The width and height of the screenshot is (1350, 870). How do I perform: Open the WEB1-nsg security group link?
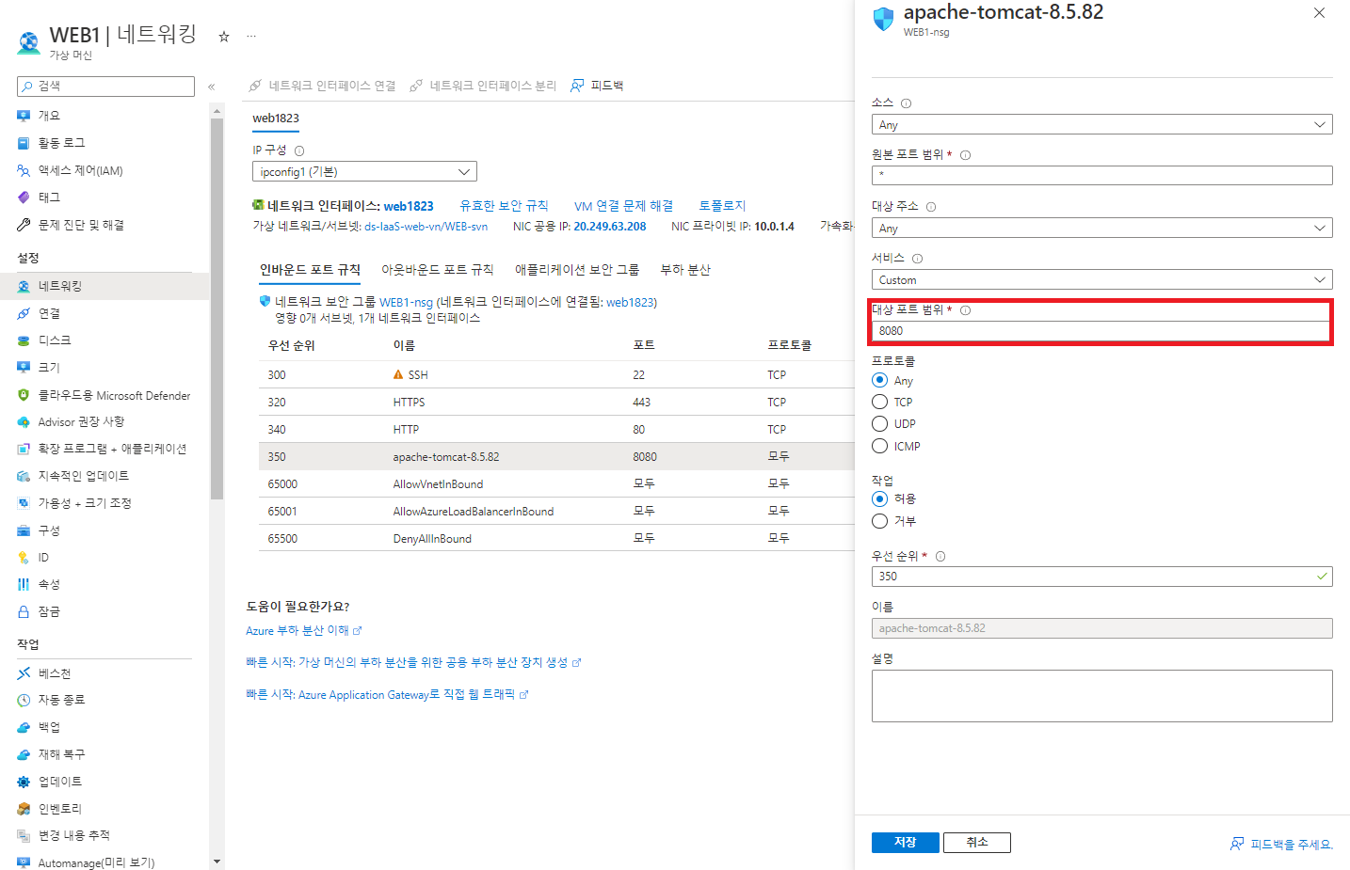coord(406,302)
